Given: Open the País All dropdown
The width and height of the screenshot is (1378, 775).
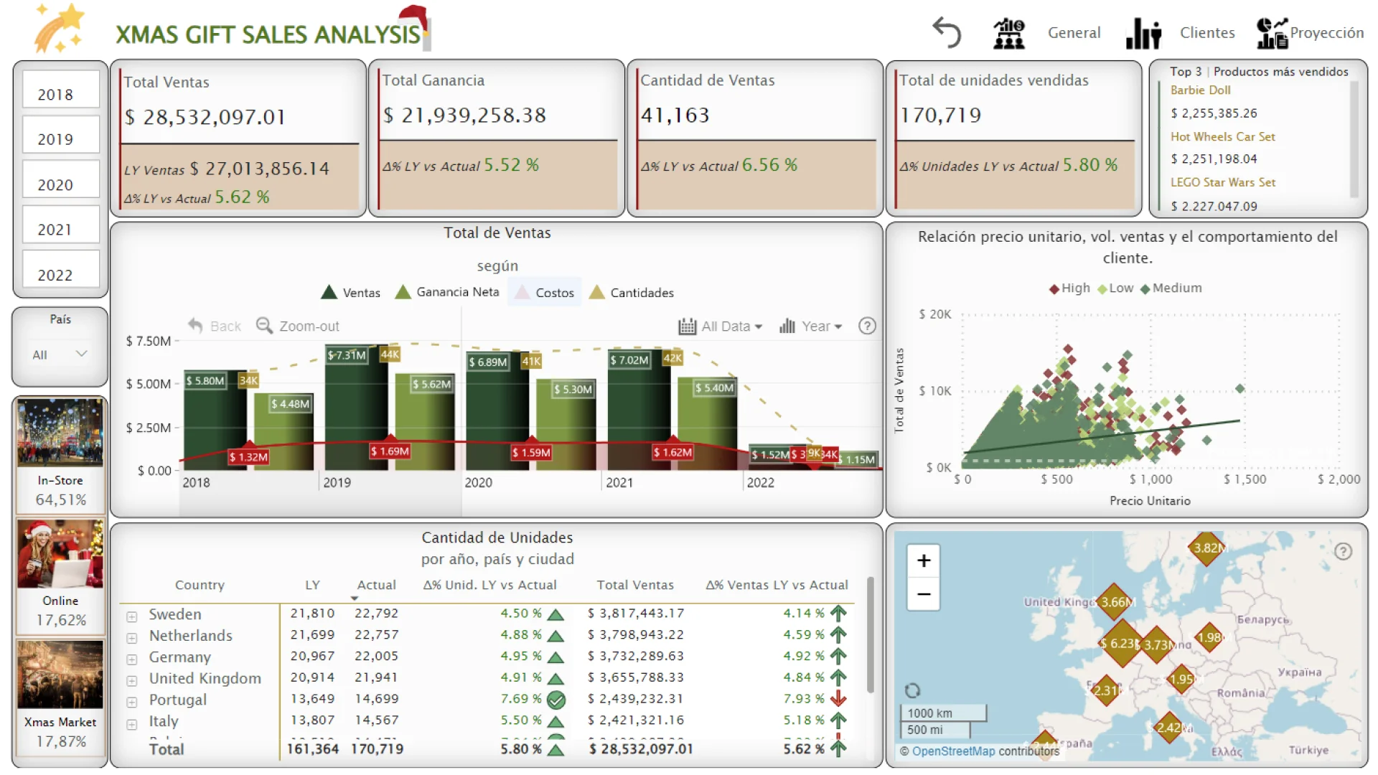Looking at the screenshot, I should pos(60,354).
